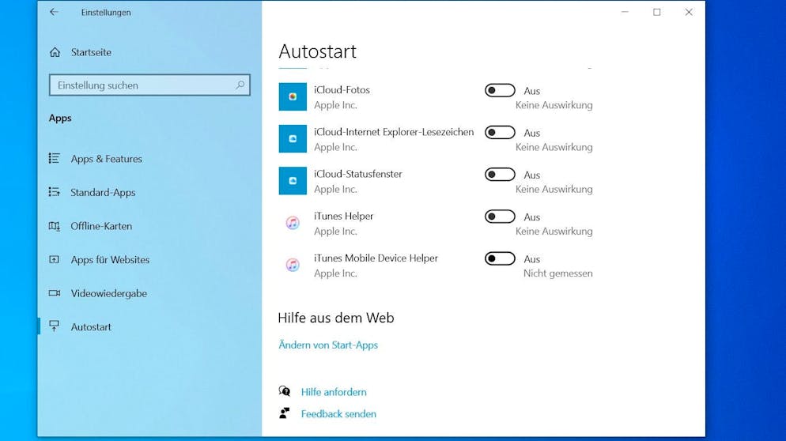Click iTunes Mobile Device Helper text
This screenshot has height=441, width=786.
pyautogui.click(x=376, y=258)
